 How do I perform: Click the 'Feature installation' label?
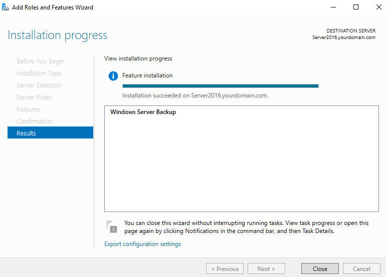(147, 75)
